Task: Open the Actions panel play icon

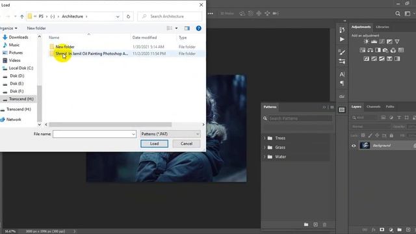Action: [342, 39]
